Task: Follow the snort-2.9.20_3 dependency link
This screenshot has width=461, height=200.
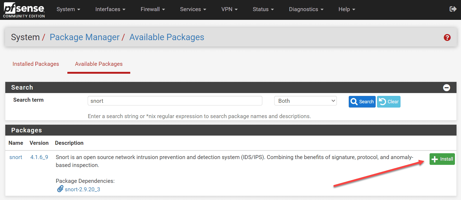Action: coord(82,189)
